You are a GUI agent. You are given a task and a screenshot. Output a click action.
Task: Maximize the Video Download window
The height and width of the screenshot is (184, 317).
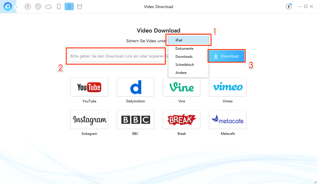click(306, 7)
